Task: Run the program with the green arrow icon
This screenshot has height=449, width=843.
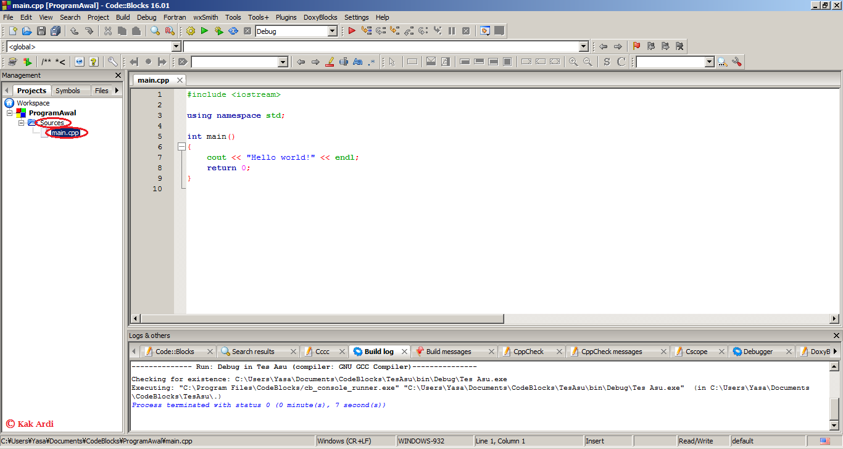Action: coord(204,30)
